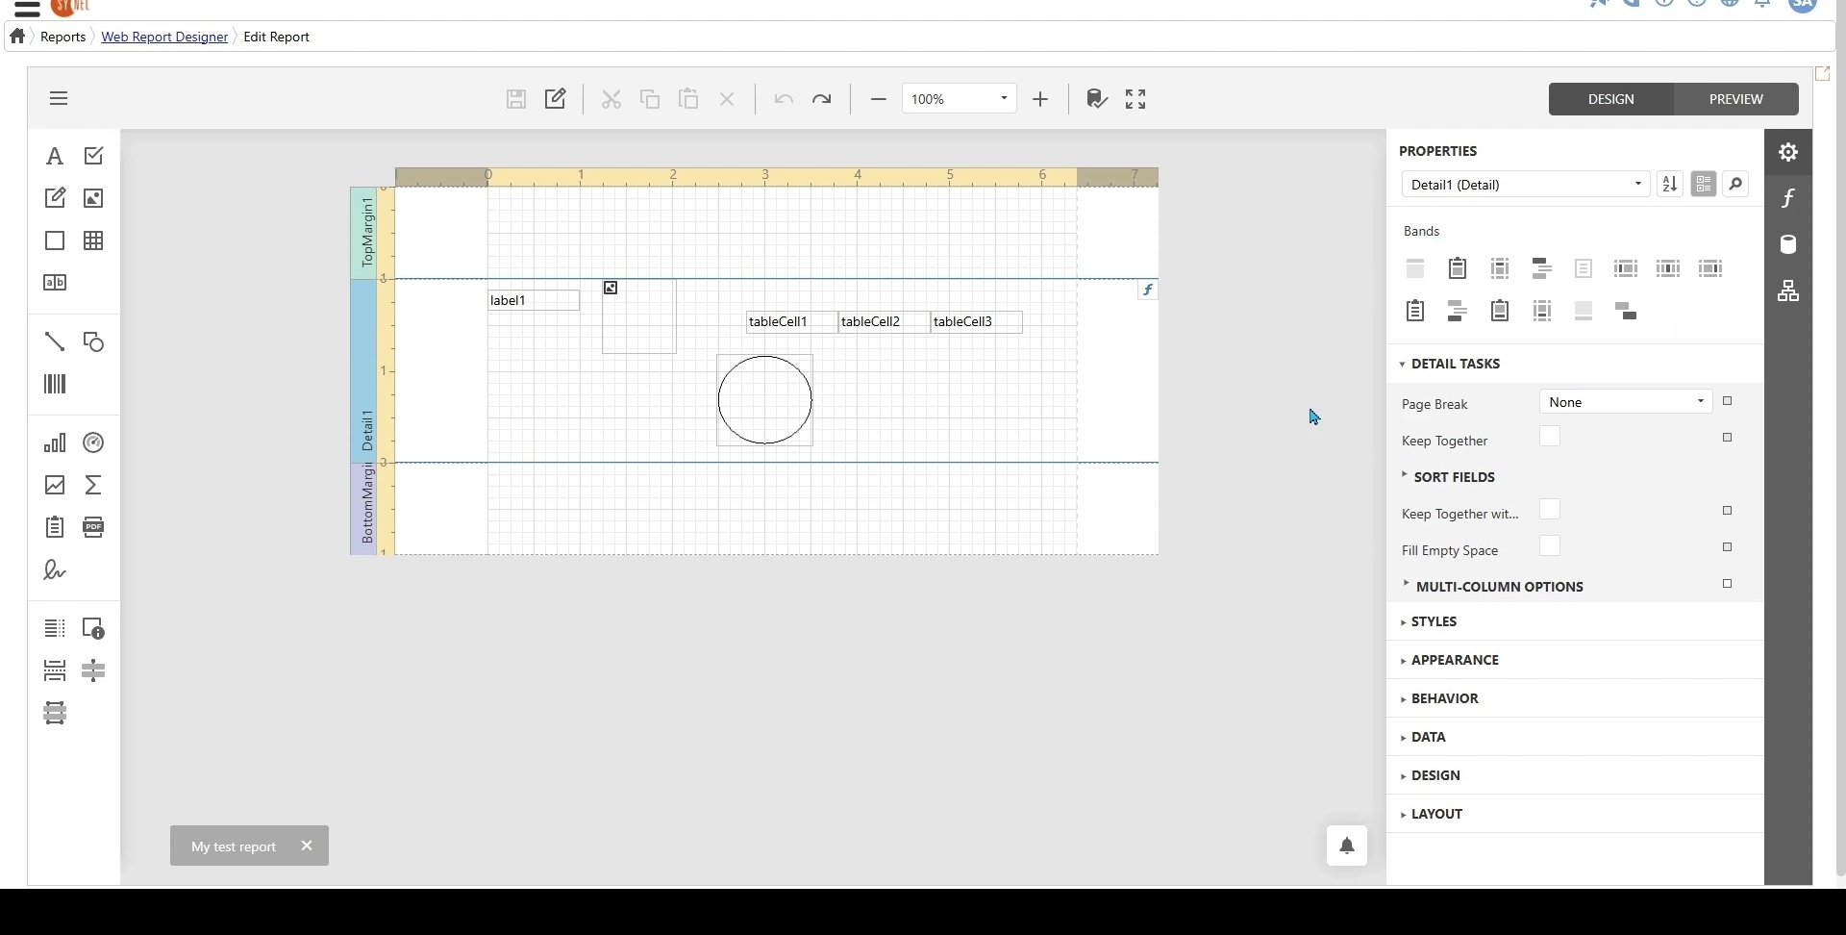Tick the Keep Together with Detail Reports checkbox
The height and width of the screenshot is (935, 1846).
click(1551, 510)
